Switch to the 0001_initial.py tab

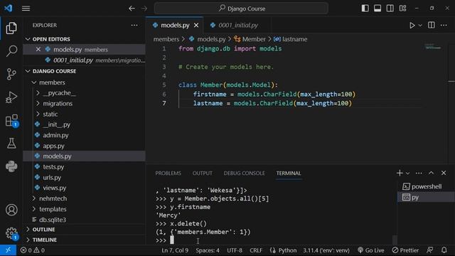237,26
